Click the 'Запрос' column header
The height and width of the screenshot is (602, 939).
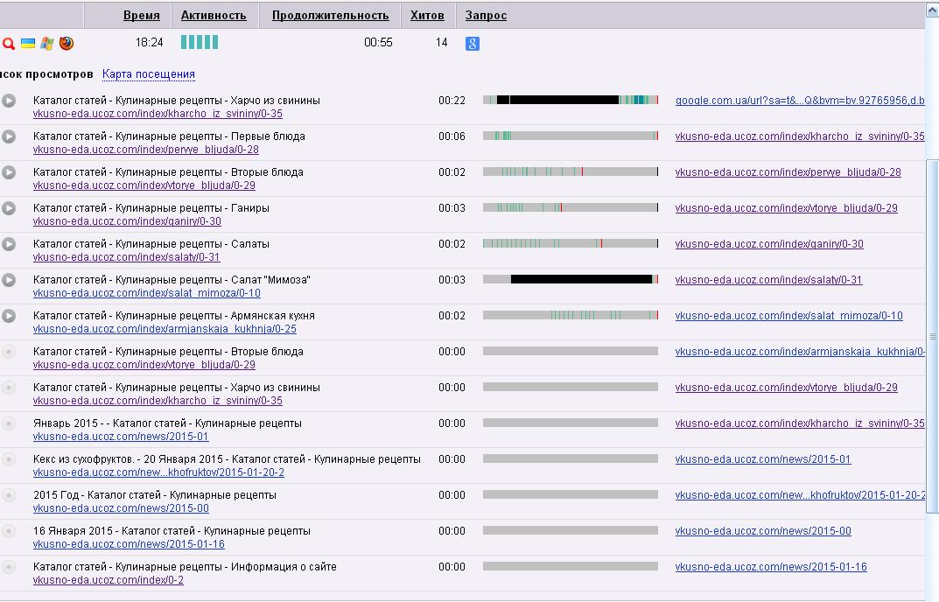tap(486, 16)
